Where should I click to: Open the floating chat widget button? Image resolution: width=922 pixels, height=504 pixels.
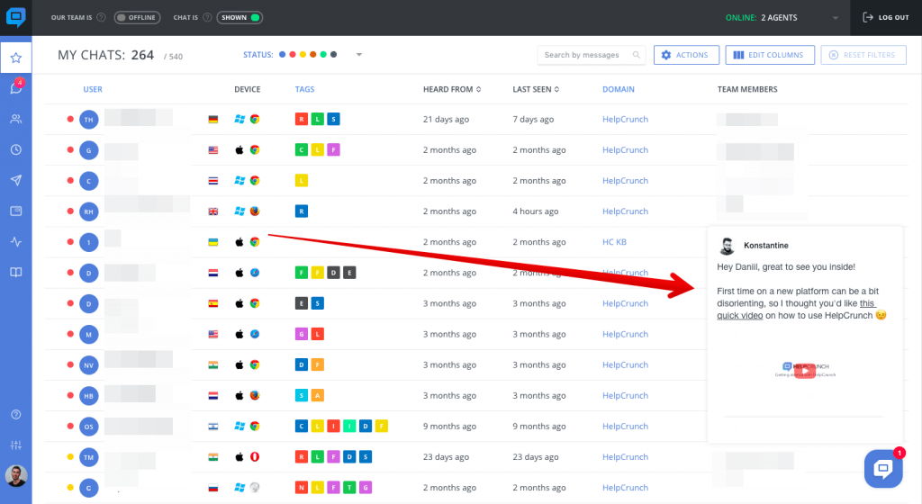coord(883,468)
